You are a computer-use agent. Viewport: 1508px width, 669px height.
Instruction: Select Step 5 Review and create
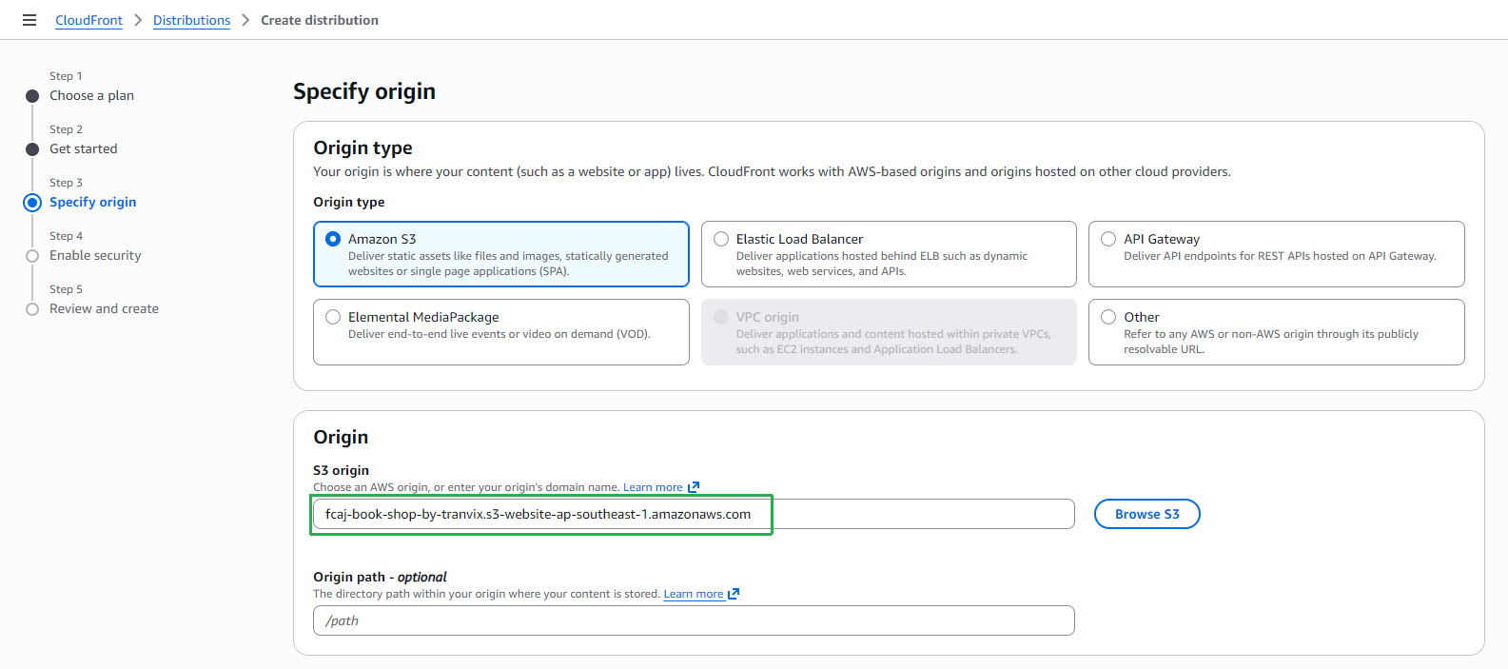click(x=104, y=308)
